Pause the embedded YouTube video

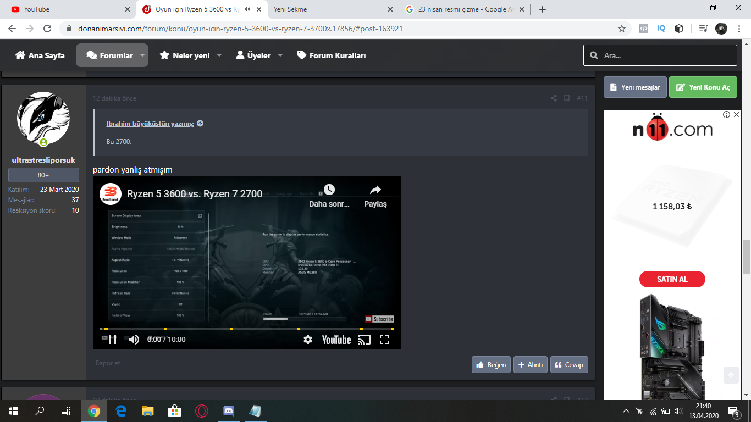tap(112, 340)
